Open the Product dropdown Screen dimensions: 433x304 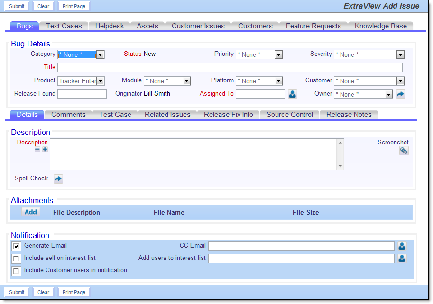coord(81,81)
